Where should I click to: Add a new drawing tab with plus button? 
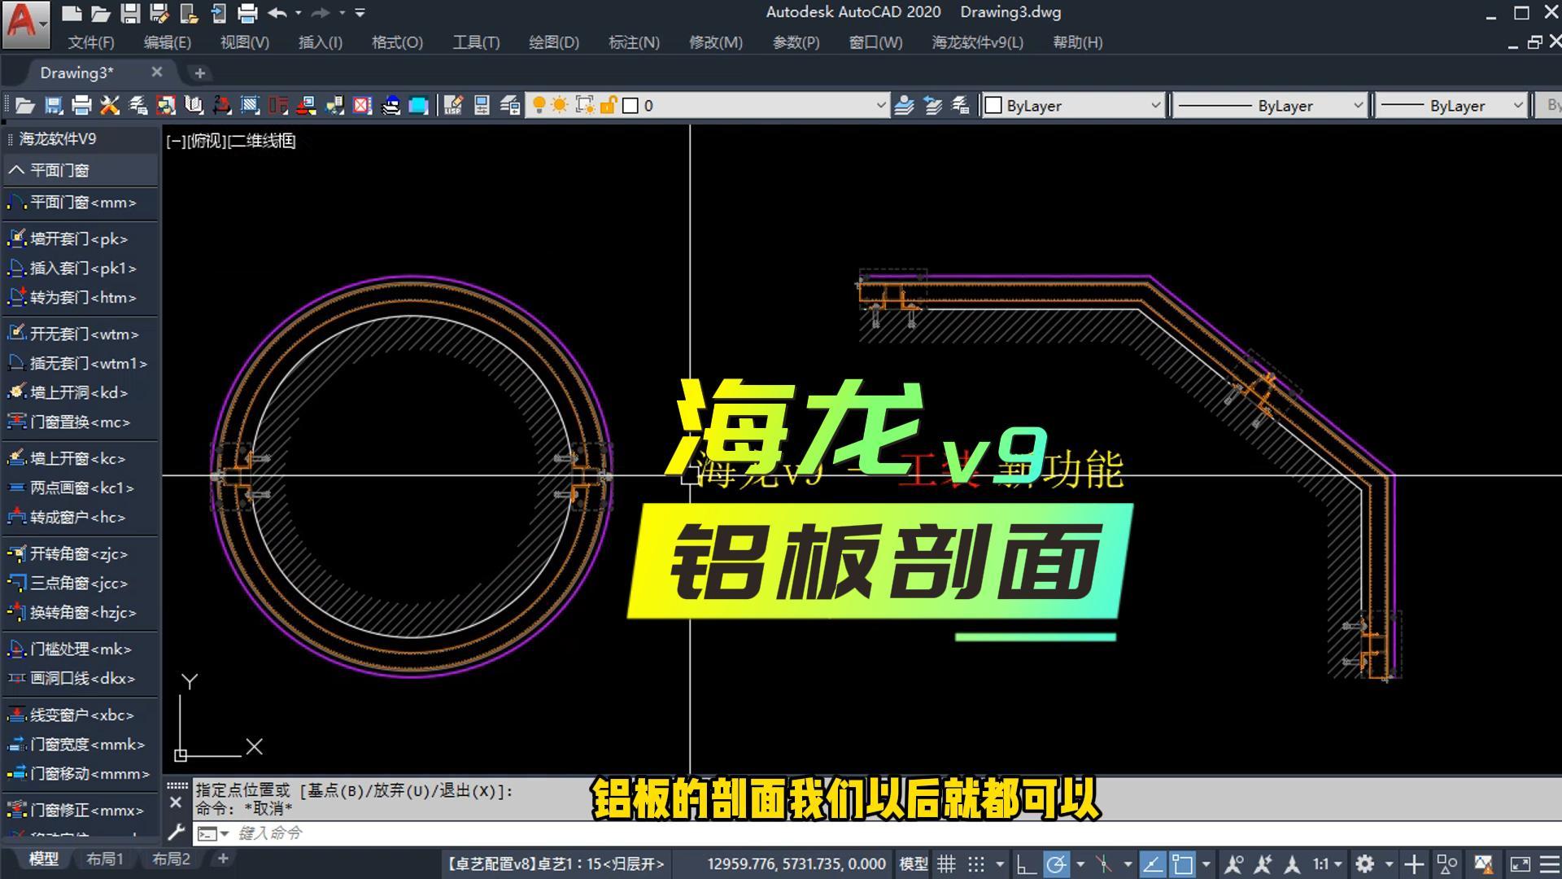[199, 73]
